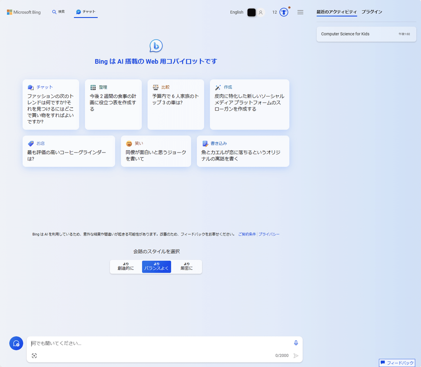
Task: Click the 比較 scales icon
Action: tap(155, 87)
